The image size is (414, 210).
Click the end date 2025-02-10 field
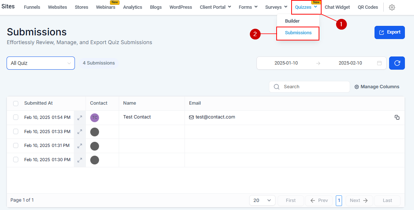(350, 63)
